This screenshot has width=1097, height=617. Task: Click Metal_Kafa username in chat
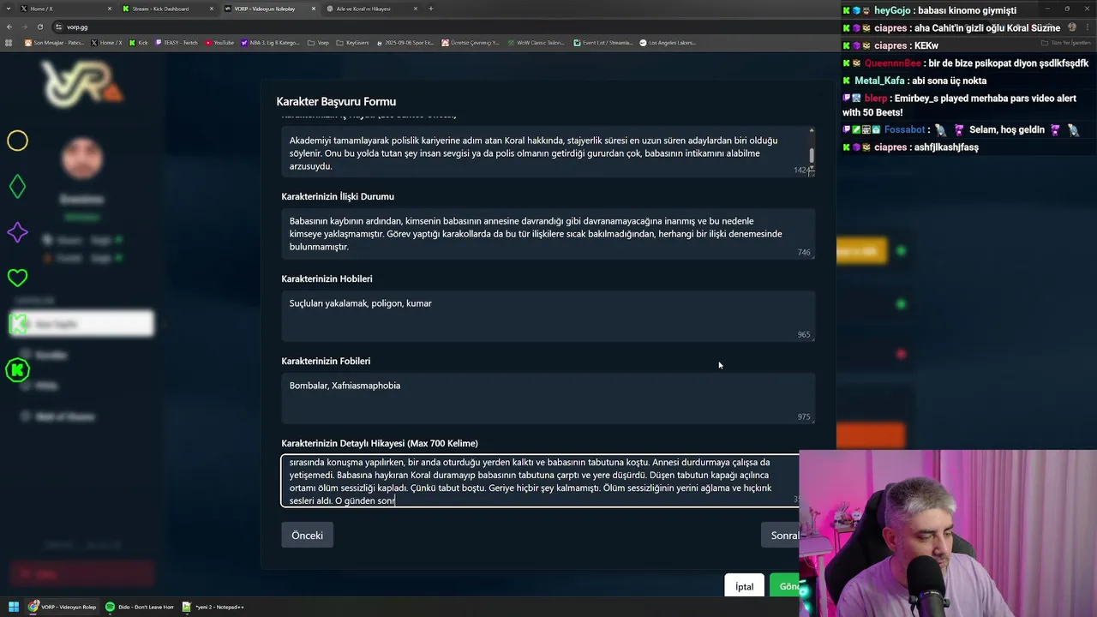[879, 81]
